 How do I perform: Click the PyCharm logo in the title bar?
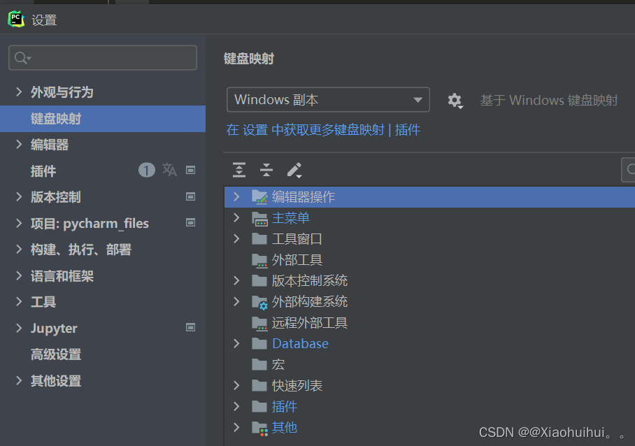16,20
